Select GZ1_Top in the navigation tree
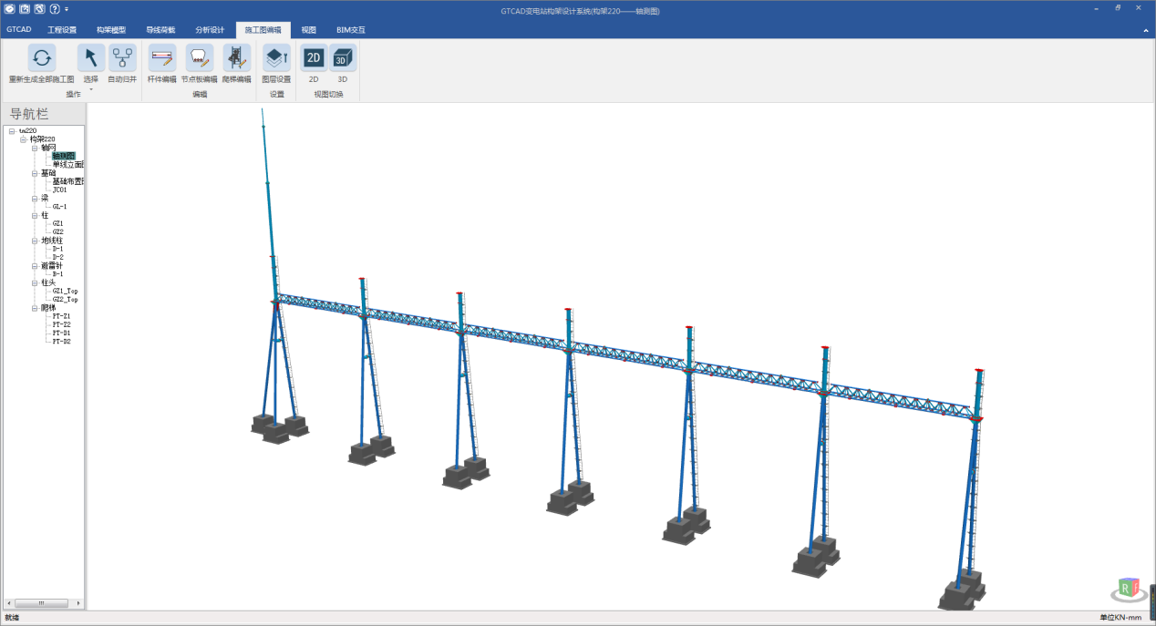 (65, 291)
